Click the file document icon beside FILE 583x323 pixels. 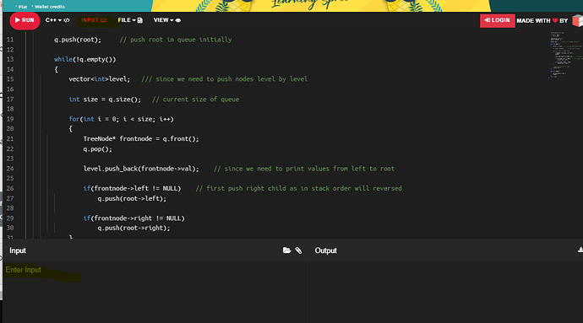pos(139,20)
